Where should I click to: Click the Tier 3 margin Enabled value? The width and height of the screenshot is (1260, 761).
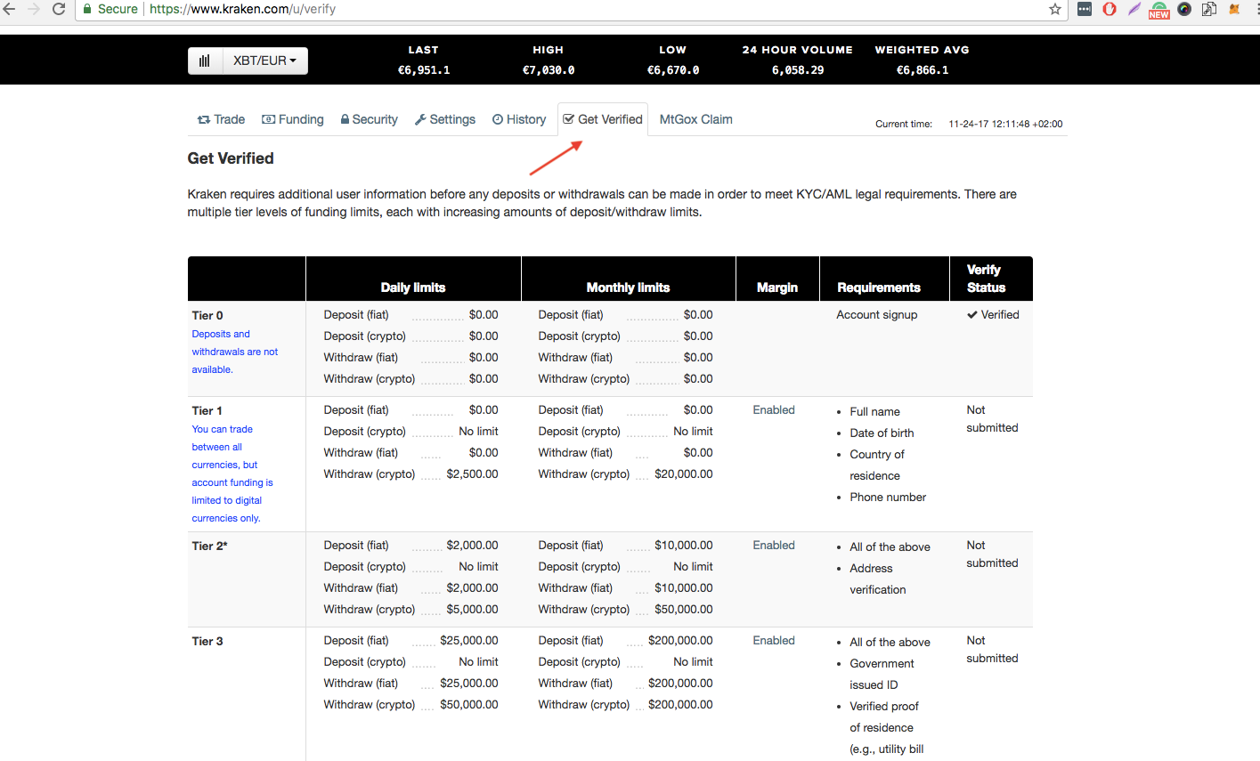[774, 641]
